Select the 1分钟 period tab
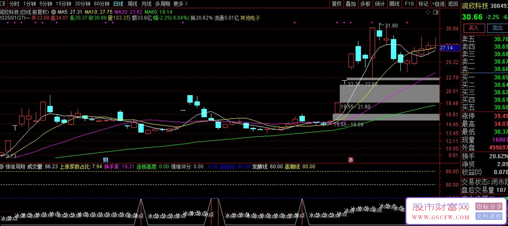This screenshot has width=508, height=226. [29, 4]
